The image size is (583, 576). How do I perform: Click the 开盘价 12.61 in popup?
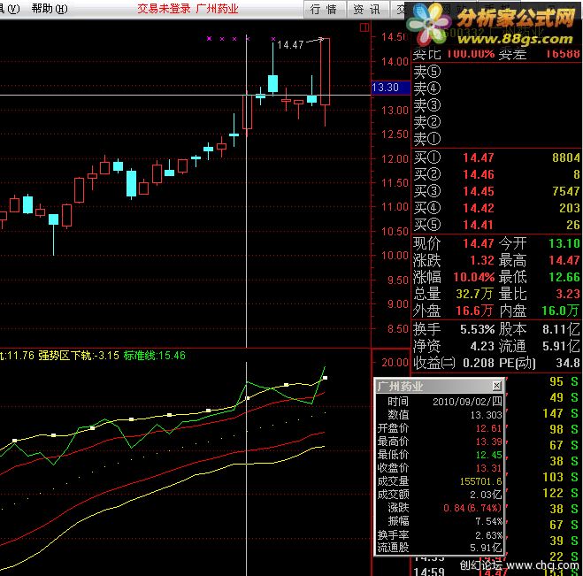pyautogui.click(x=488, y=428)
